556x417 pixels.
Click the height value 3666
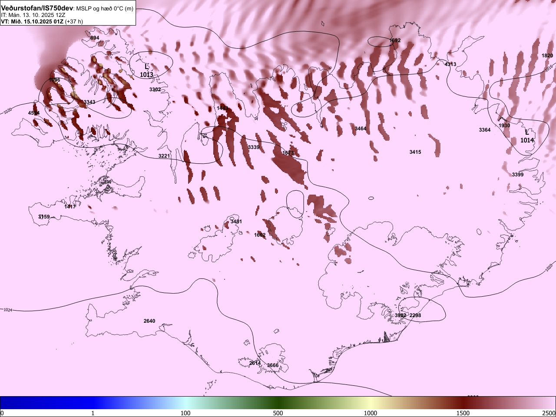pyautogui.click(x=273, y=365)
